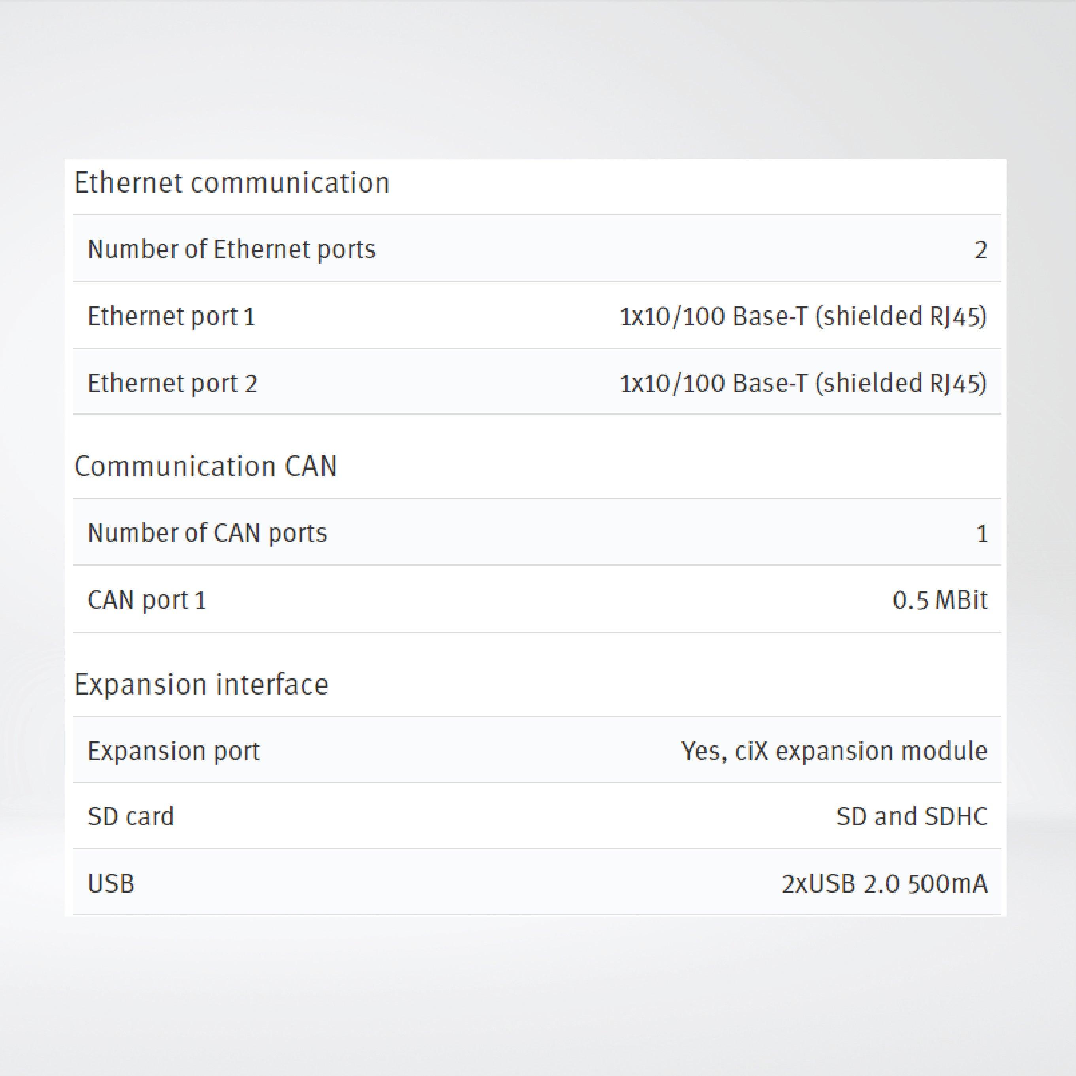Select the Ethernet port 2 label

(x=172, y=383)
